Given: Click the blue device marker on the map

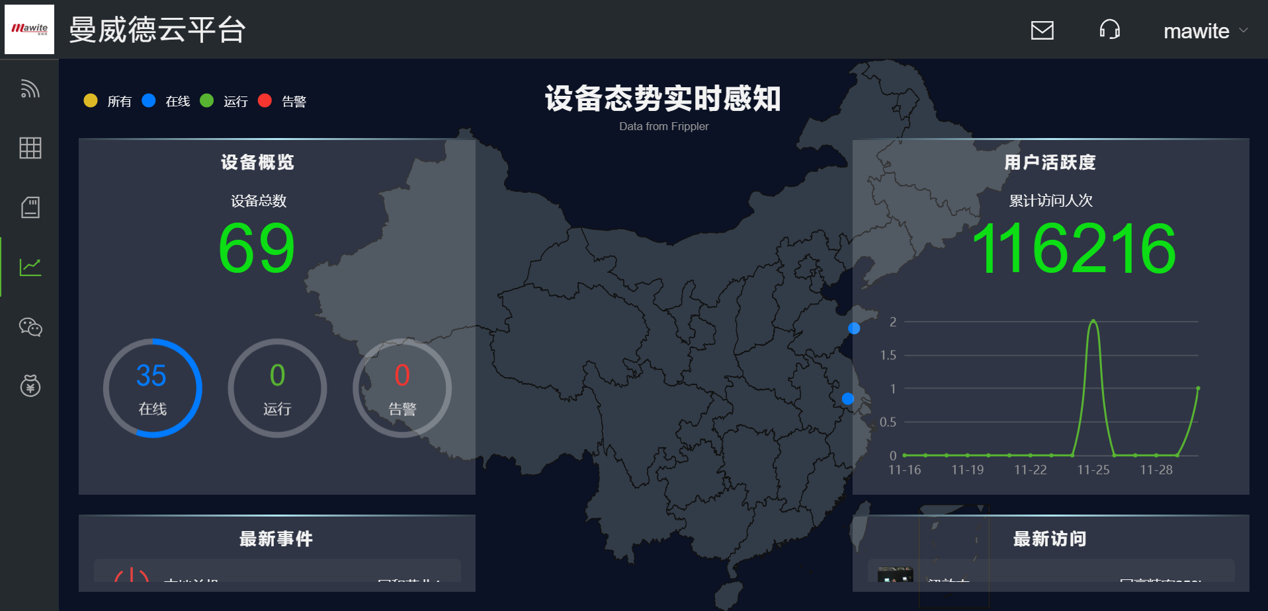Looking at the screenshot, I should tap(854, 328).
